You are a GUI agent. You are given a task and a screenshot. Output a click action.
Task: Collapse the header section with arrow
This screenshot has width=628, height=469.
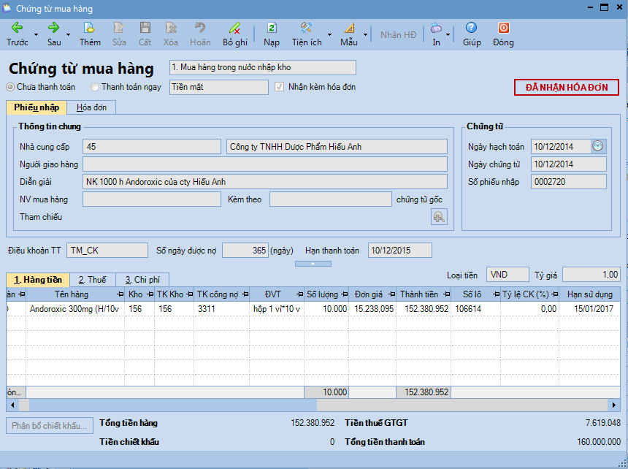tap(313, 264)
